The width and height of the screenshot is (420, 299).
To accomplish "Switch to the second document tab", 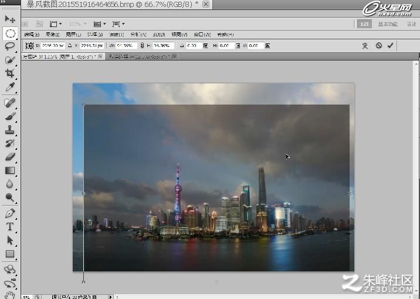I will point(141,56).
